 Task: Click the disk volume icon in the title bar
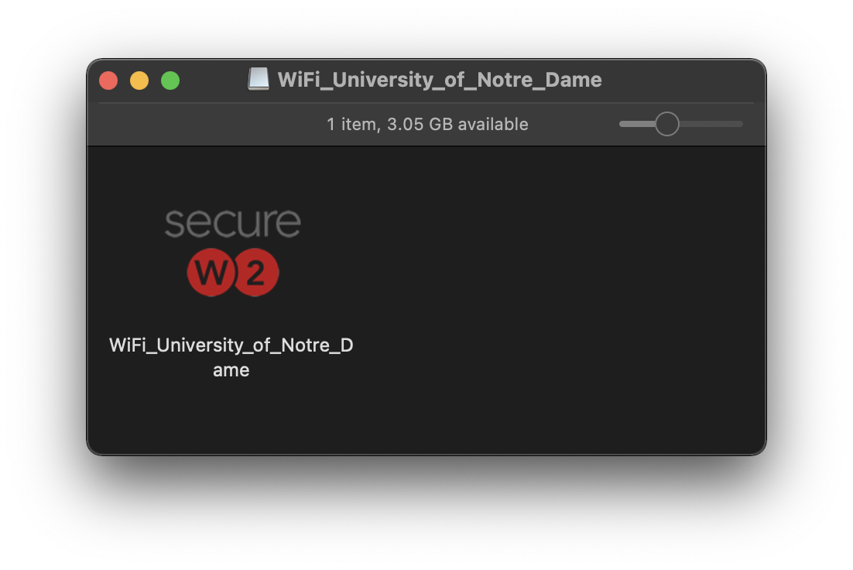pos(259,79)
